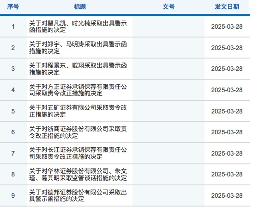This screenshot has width=253, height=207.
Task: Select serial number 1 cell
Action: pos(13,27)
